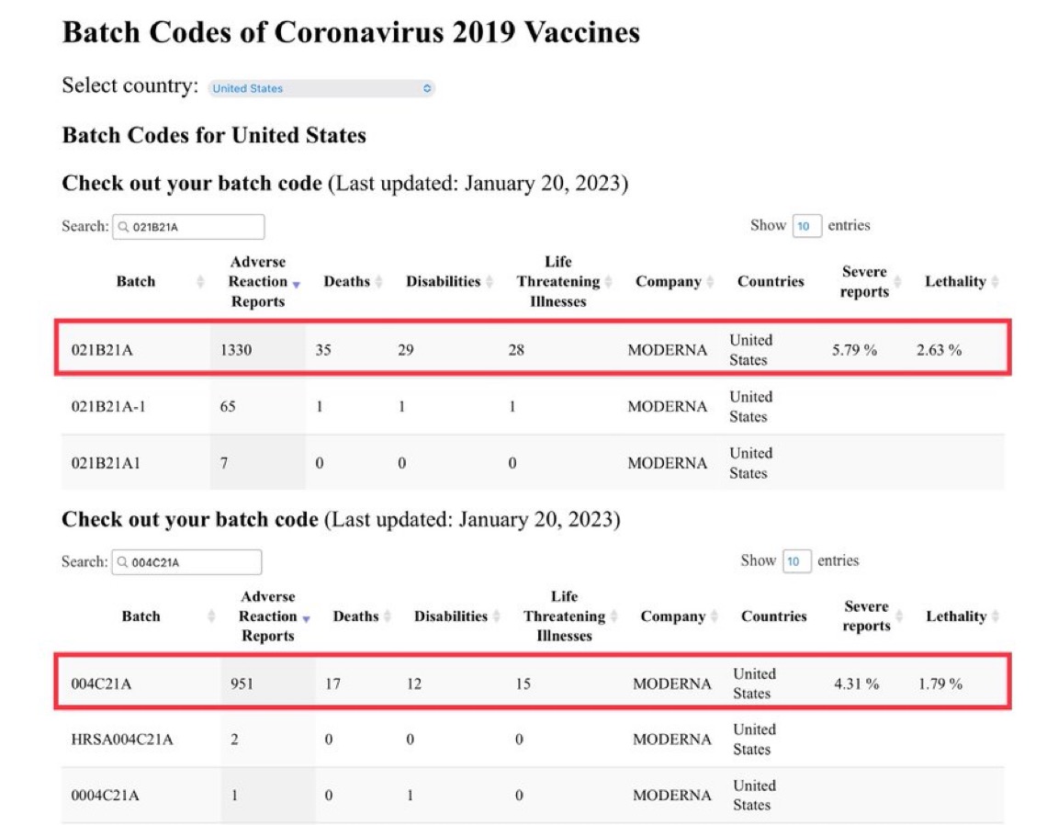Sort first table by Batch column
1058x825 pixels.
(136, 282)
